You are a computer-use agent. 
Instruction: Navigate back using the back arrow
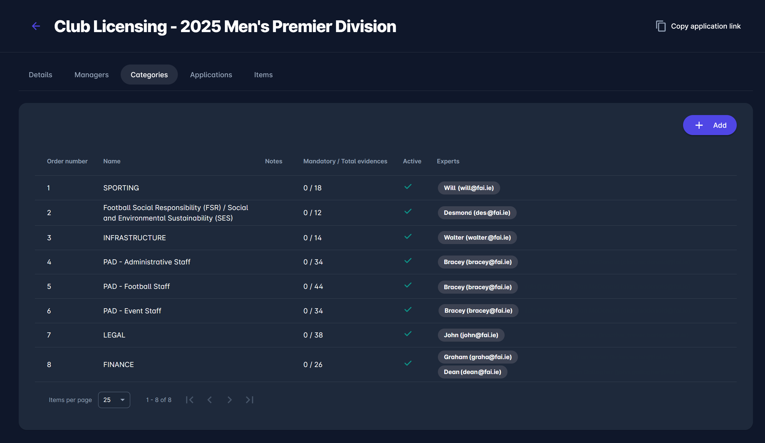pos(36,26)
